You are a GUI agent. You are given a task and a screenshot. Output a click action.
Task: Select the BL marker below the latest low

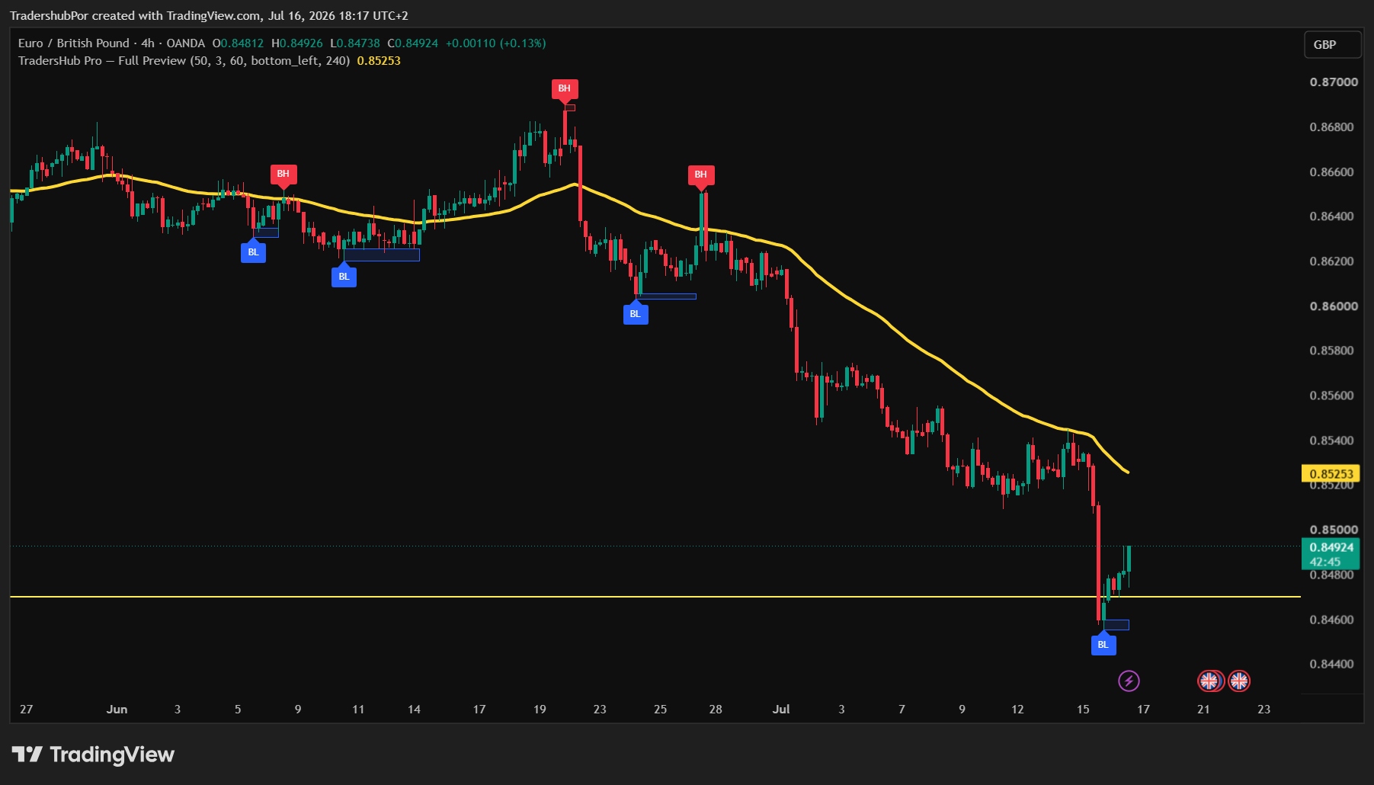[x=1103, y=644]
